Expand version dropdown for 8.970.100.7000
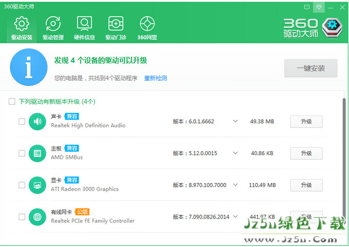 pos(235,185)
